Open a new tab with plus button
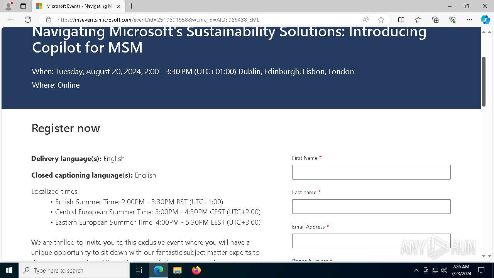Viewport: 494px width, 278px height. tap(131, 6)
